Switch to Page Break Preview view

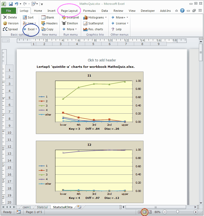coord(150,212)
